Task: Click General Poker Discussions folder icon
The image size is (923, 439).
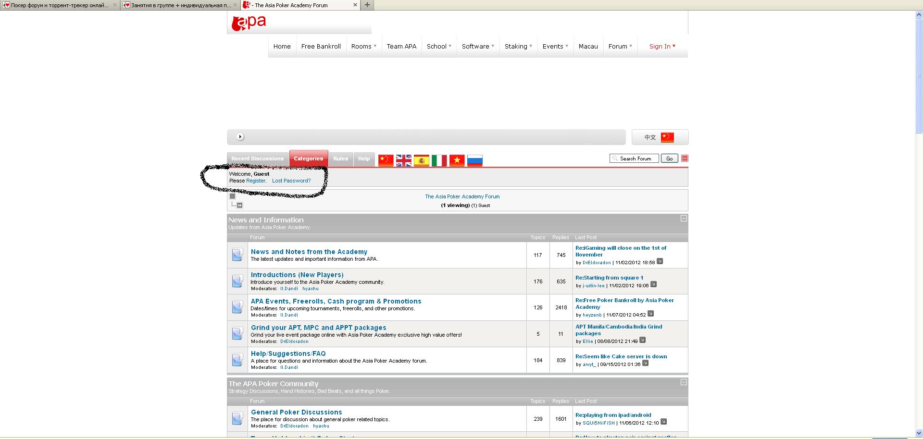Action: [237, 418]
